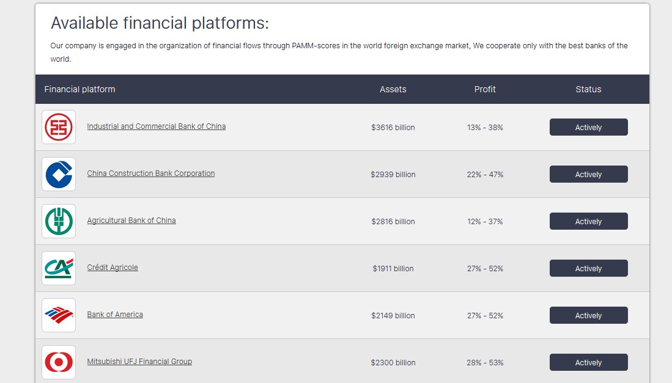The image size is (672, 383).
Task: Click the Profit column header
Action: click(485, 89)
